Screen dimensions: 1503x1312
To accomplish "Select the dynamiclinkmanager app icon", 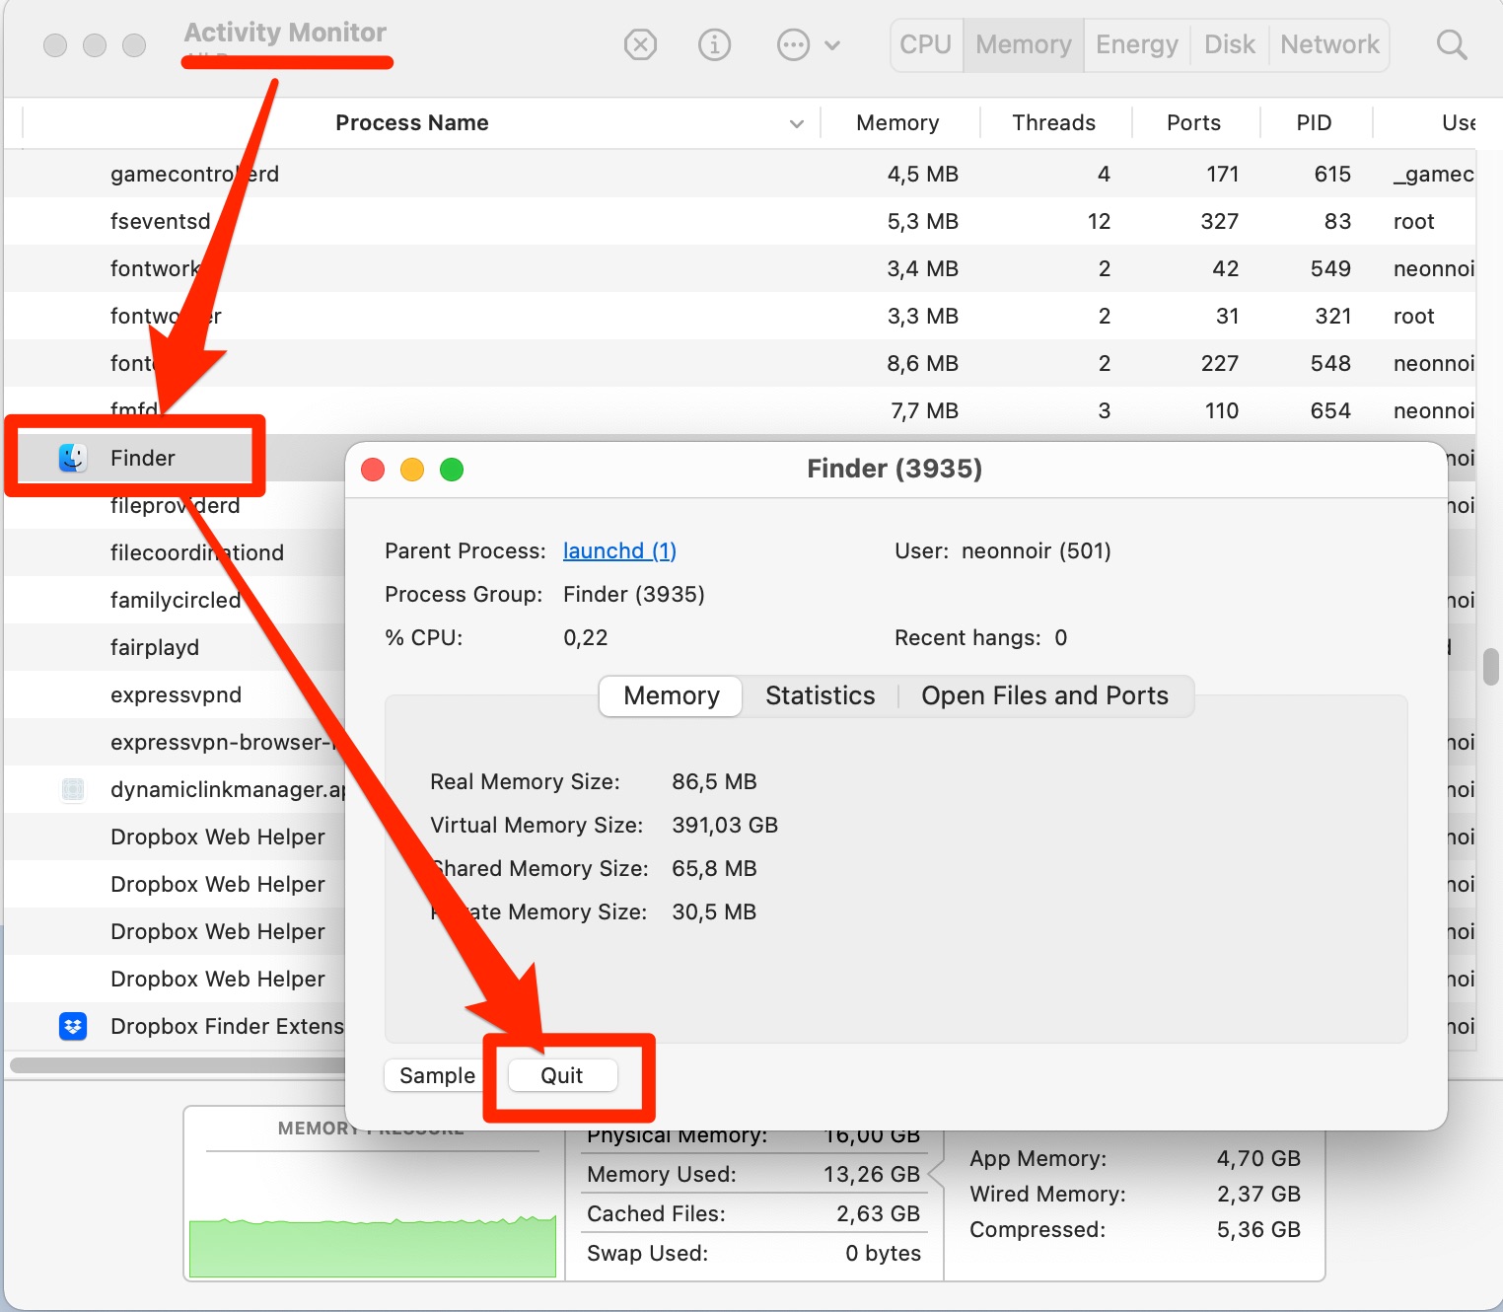I will pos(73,789).
